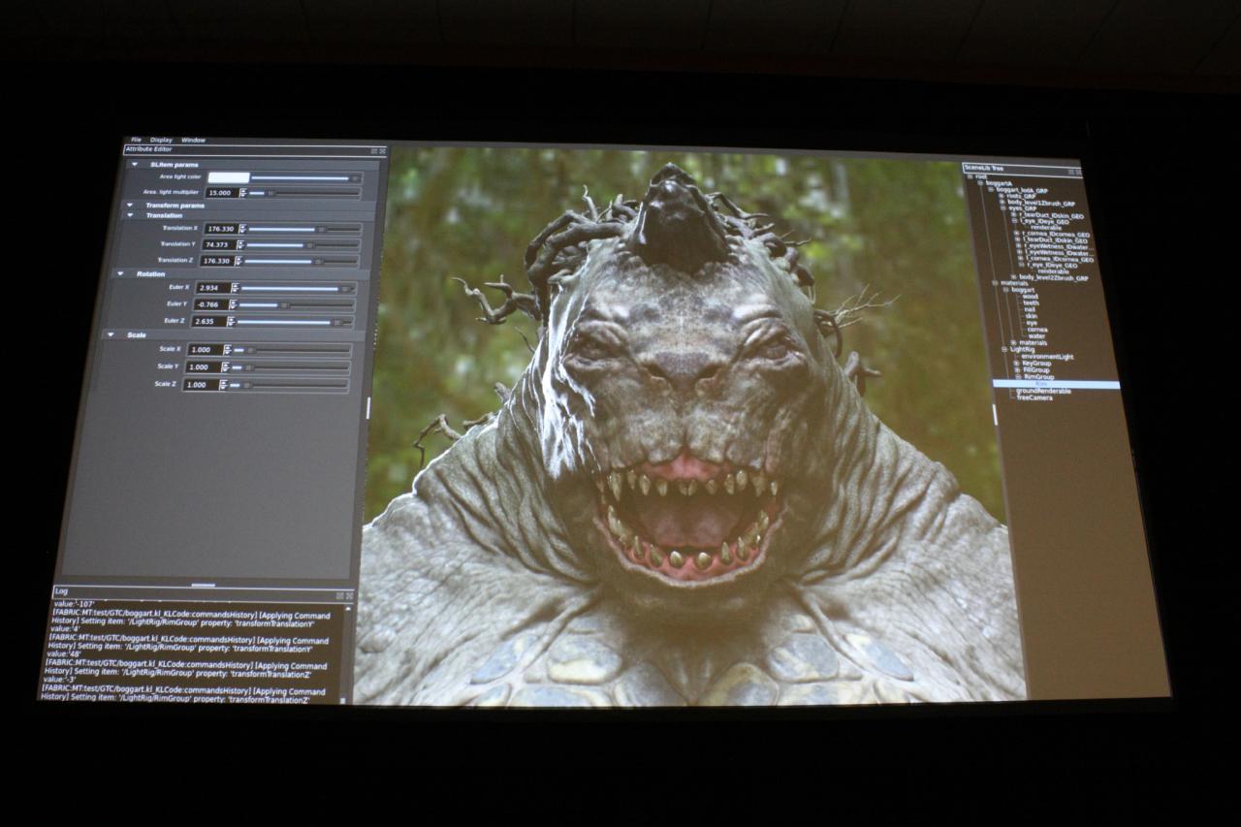Collapse the boggartA tree node
This screenshot has height=827, width=1241.
(x=980, y=183)
